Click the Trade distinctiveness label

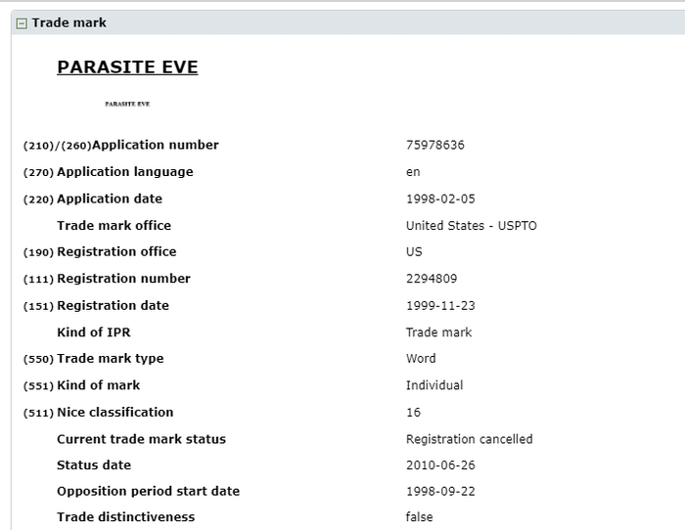point(126,517)
